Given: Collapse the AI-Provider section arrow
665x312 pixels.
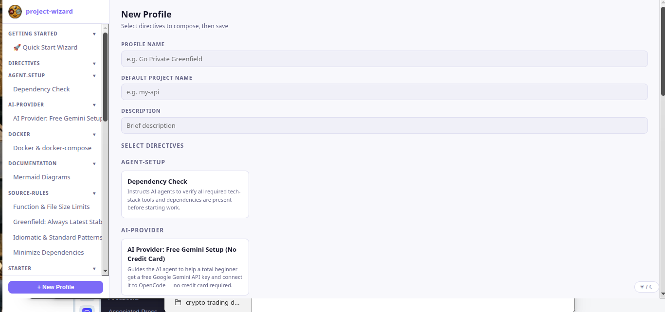Looking at the screenshot, I should pos(94,105).
